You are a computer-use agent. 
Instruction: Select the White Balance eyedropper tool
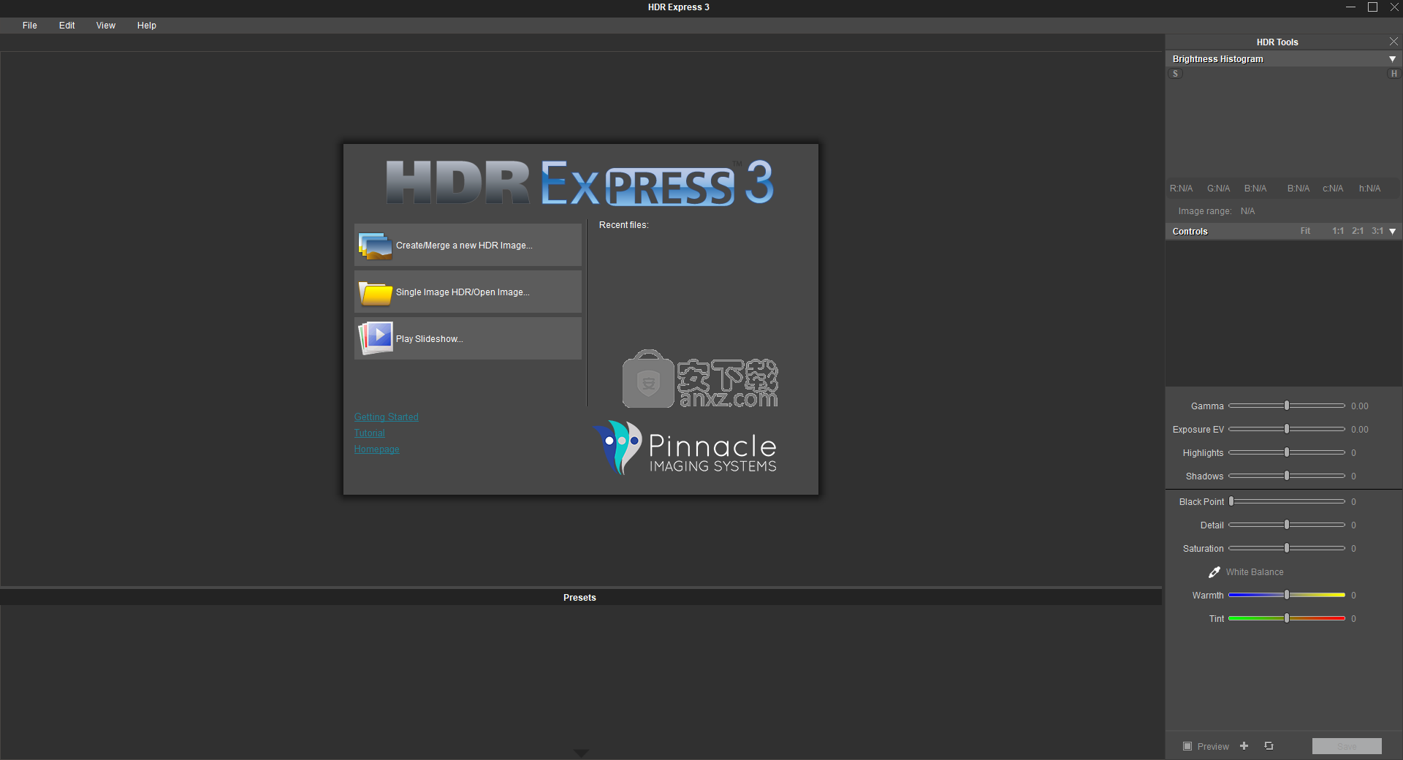[1214, 572]
